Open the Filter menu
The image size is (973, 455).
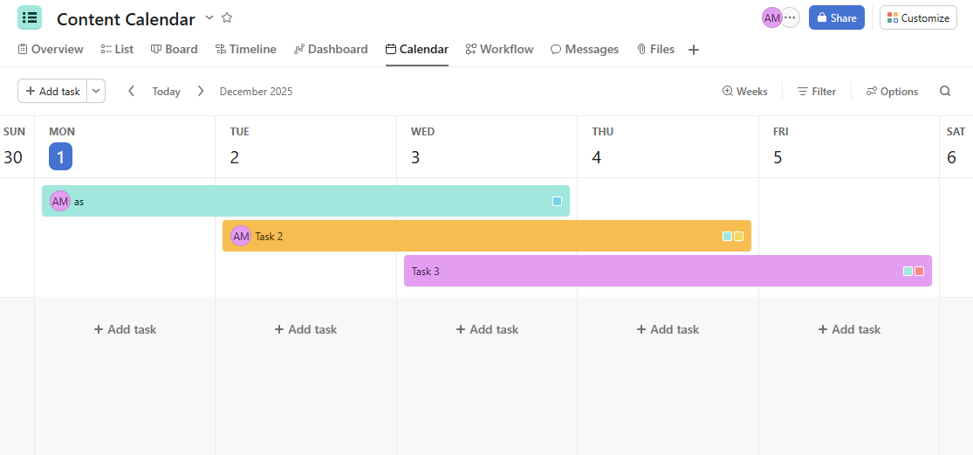817,91
